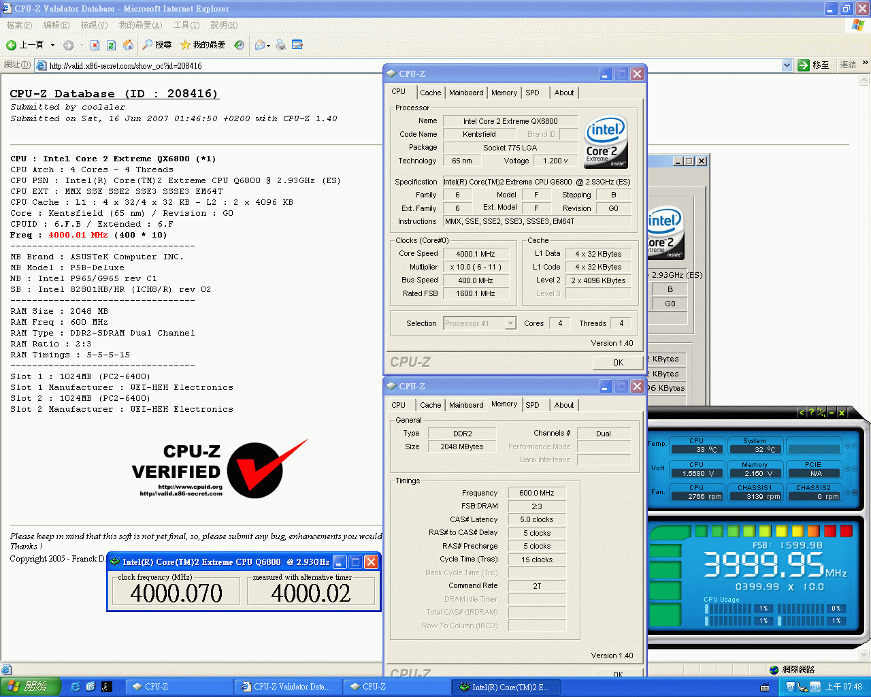
Task: Click OK in the upper CPU-Z window
Action: point(618,362)
